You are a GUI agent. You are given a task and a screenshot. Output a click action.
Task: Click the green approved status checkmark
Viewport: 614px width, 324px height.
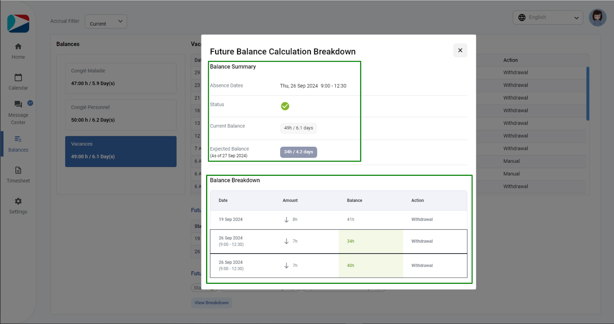285,106
